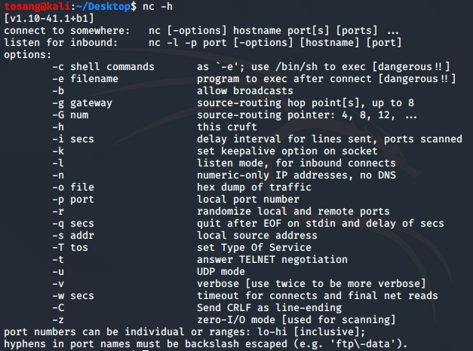Click the '-i secs' delay option
Image resolution: width=473 pixels, height=351 pixels.
pos(73,139)
